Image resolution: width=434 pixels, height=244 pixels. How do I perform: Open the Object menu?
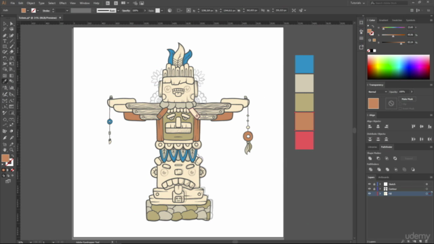[31, 3]
